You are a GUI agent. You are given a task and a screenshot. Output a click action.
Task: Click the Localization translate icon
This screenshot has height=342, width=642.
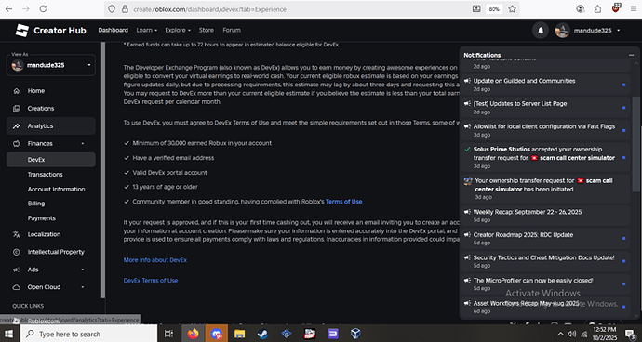click(17, 234)
